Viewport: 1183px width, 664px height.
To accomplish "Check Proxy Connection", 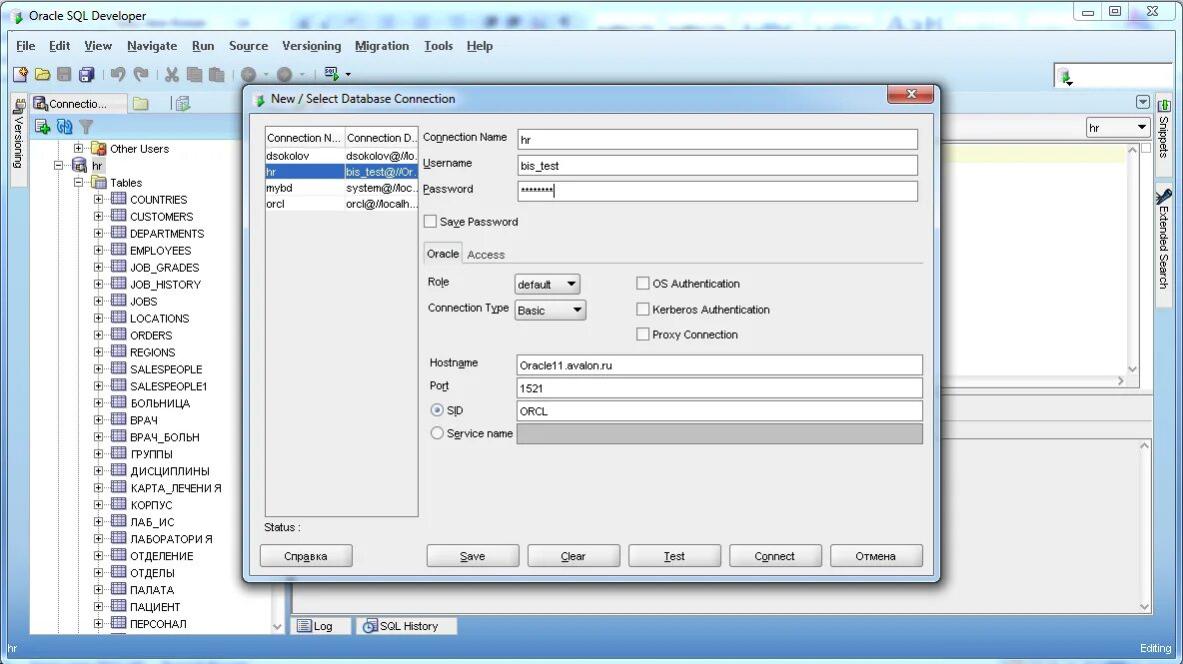I will (x=642, y=333).
